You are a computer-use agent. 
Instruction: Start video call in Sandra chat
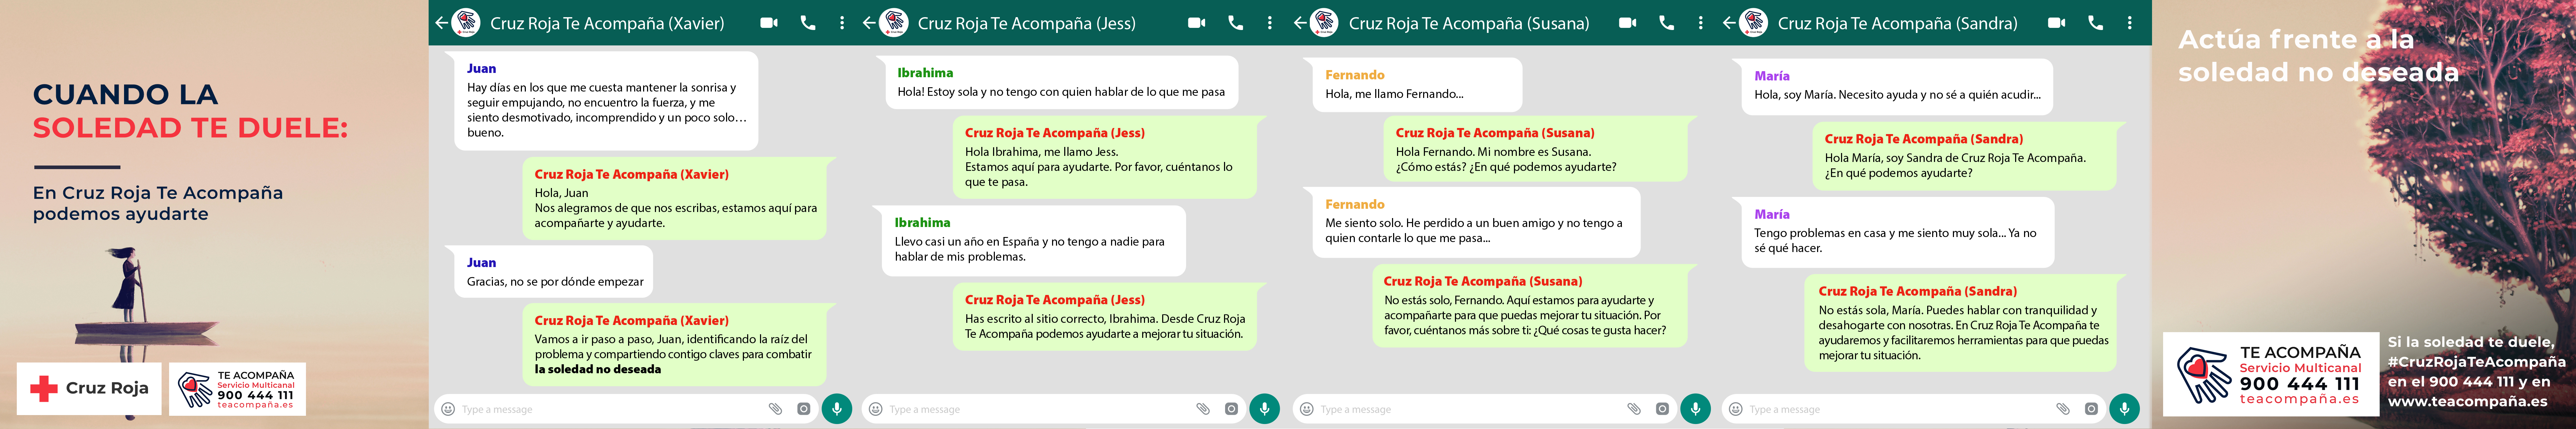[x=2056, y=23]
